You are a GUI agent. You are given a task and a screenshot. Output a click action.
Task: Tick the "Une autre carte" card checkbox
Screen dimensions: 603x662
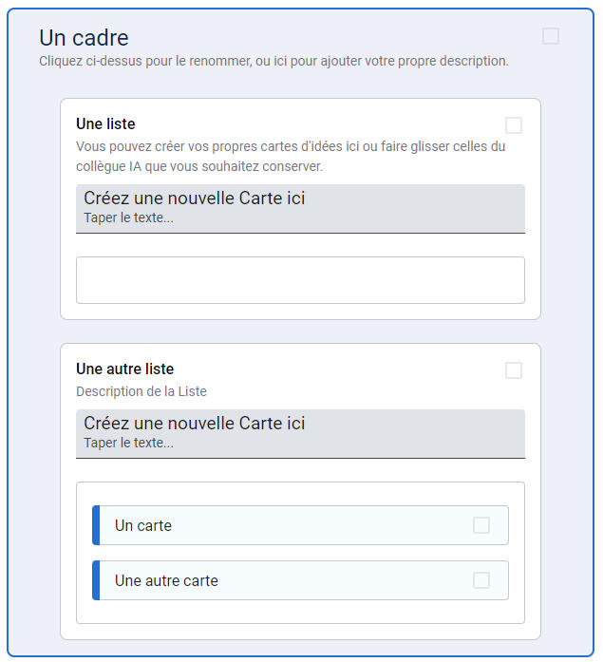[x=481, y=580]
